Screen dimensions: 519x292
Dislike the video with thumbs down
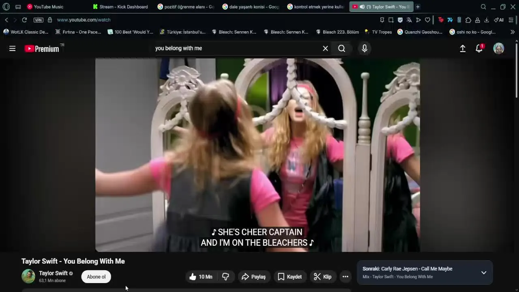pyautogui.click(x=226, y=277)
